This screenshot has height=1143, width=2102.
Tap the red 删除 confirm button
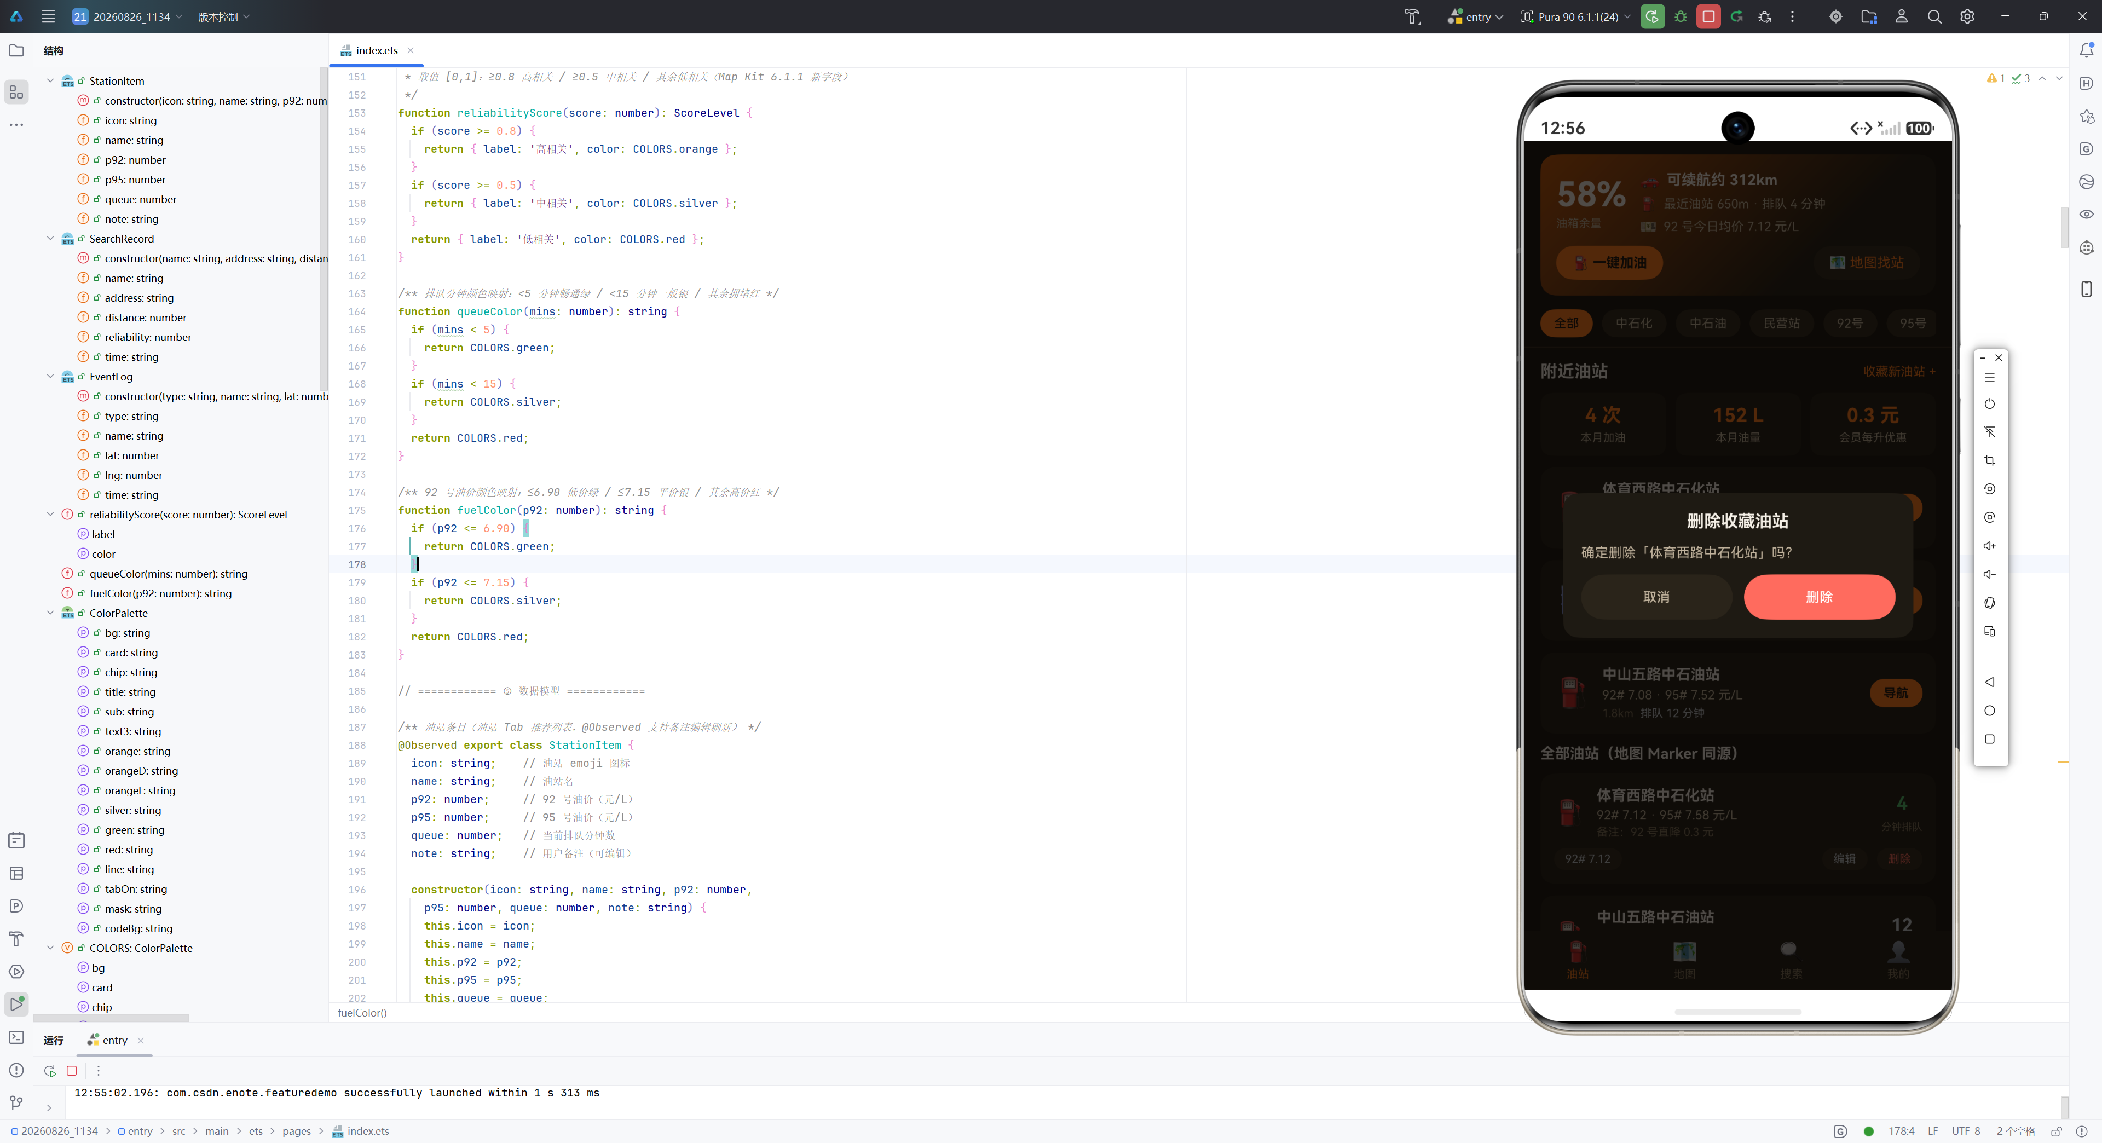tap(1819, 597)
